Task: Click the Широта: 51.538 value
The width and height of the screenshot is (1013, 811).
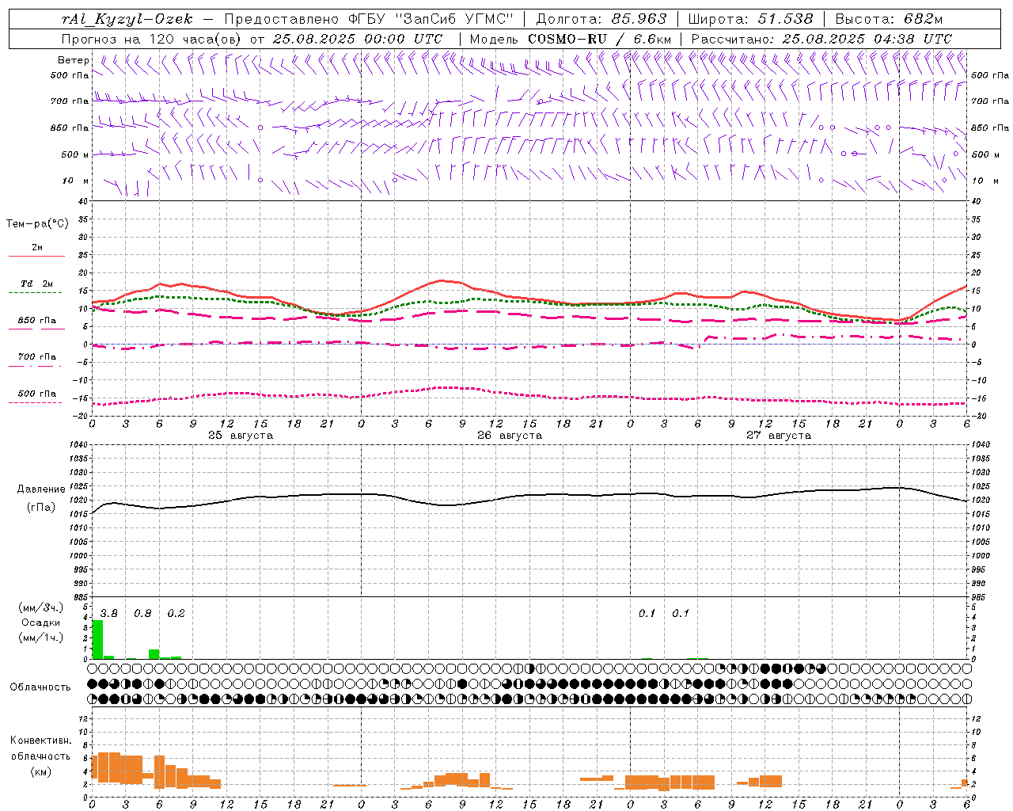Action: coord(750,19)
